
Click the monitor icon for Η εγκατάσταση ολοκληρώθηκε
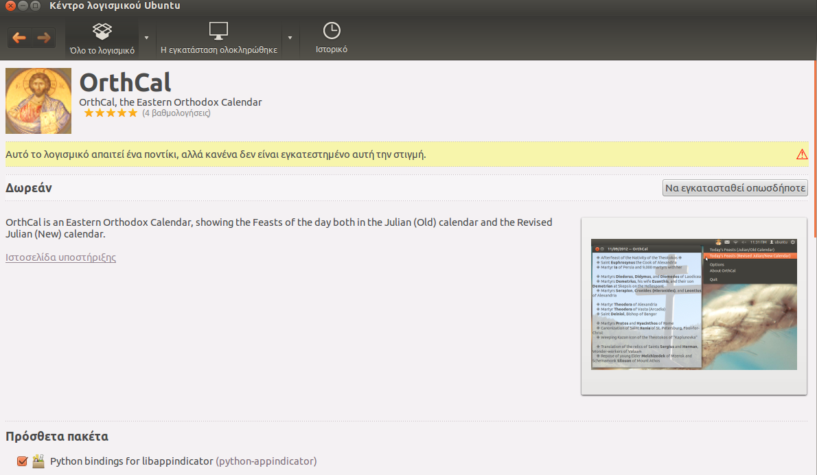(x=218, y=32)
